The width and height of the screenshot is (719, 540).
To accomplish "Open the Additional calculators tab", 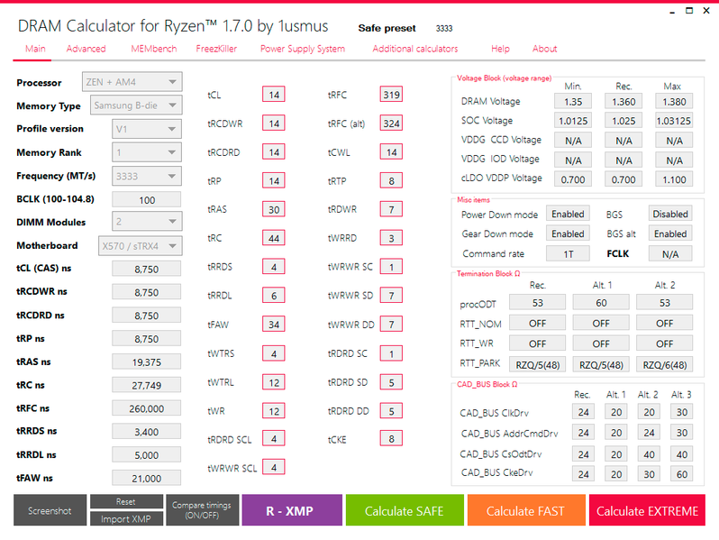I will point(415,49).
